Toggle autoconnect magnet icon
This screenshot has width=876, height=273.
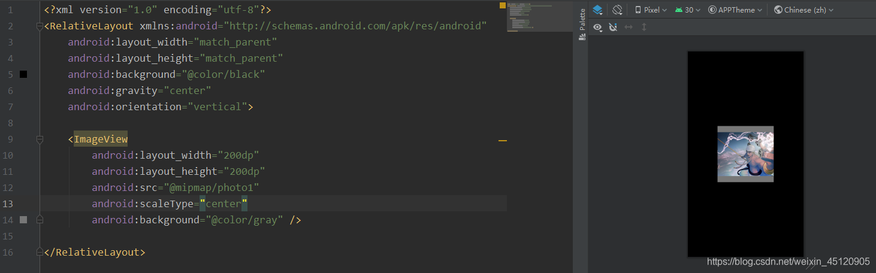[x=613, y=27]
